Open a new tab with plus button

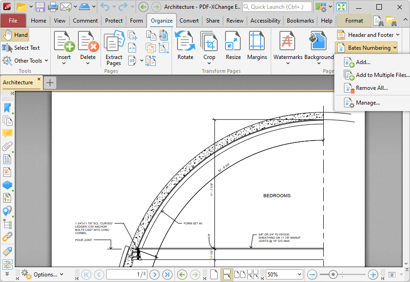coord(50,82)
